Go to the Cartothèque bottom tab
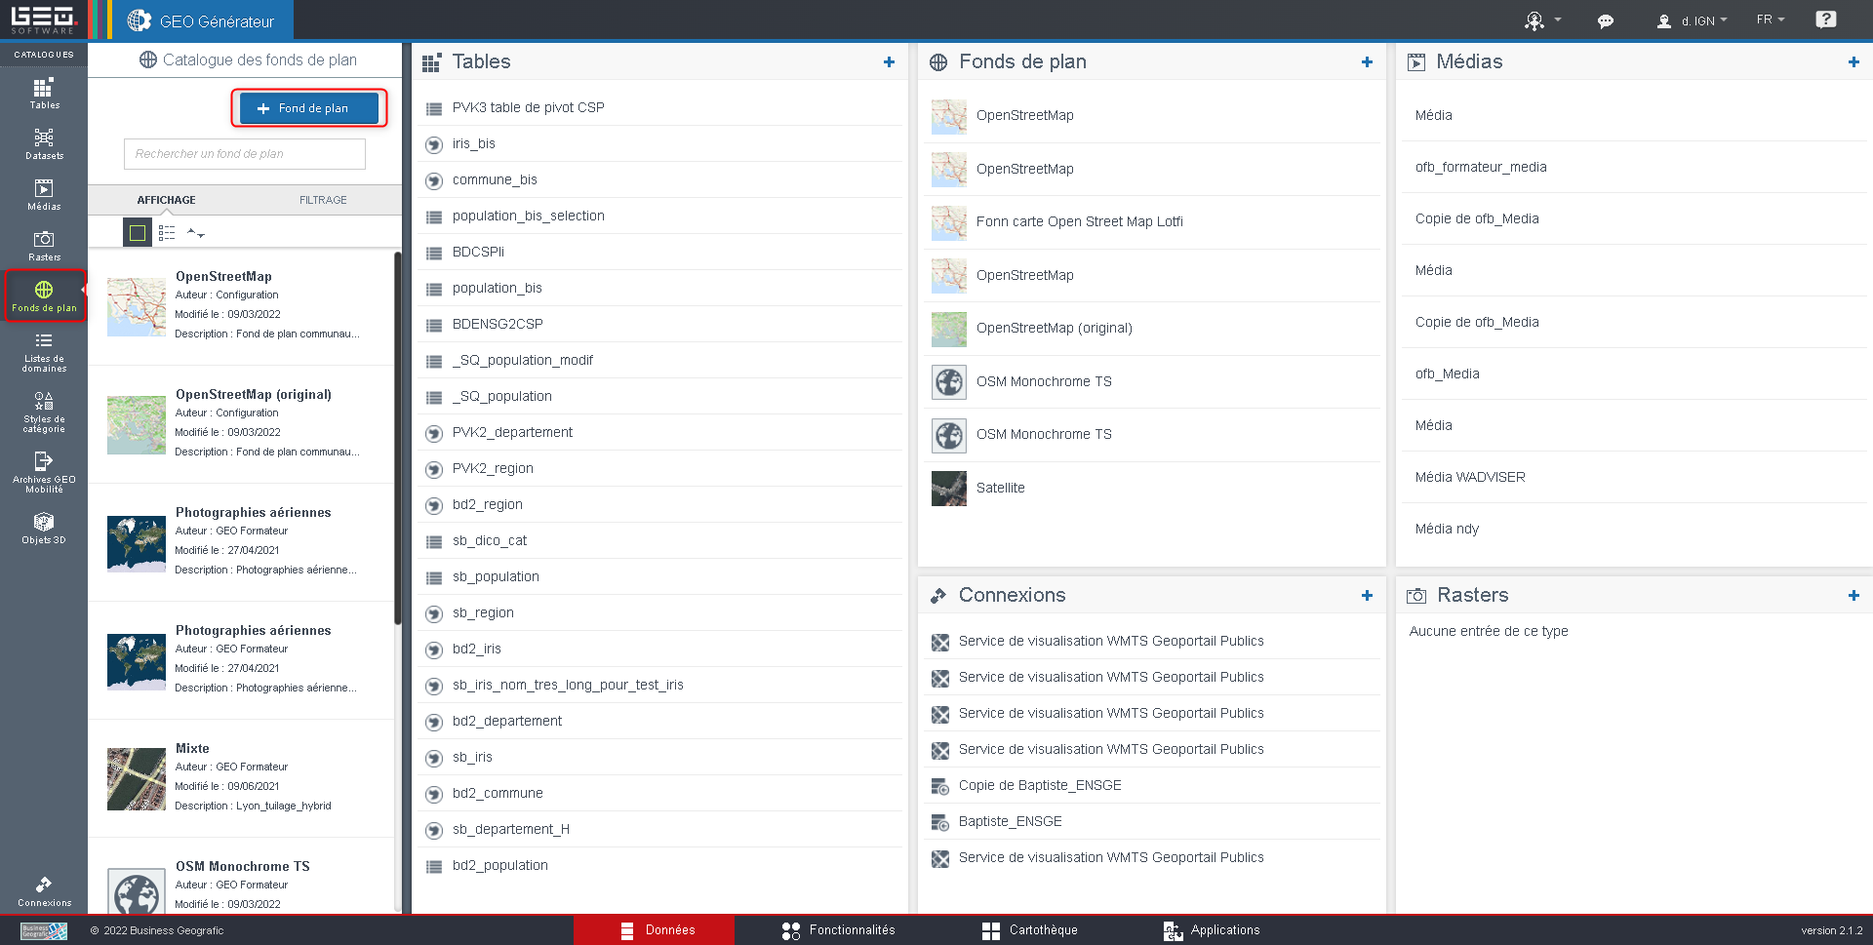The image size is (1873, 945). (x=1030, y=930)
